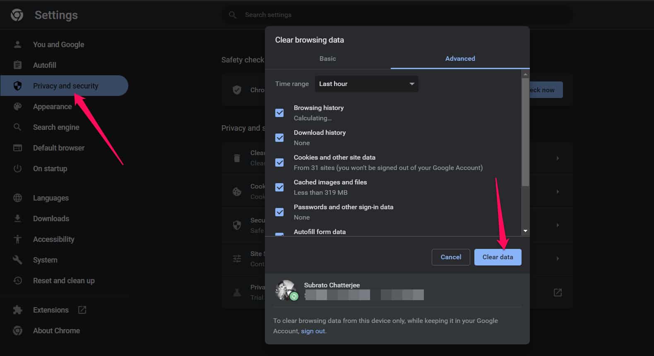
Task: Toggle the Cached images and files checkbox
Action: (279, 187)
